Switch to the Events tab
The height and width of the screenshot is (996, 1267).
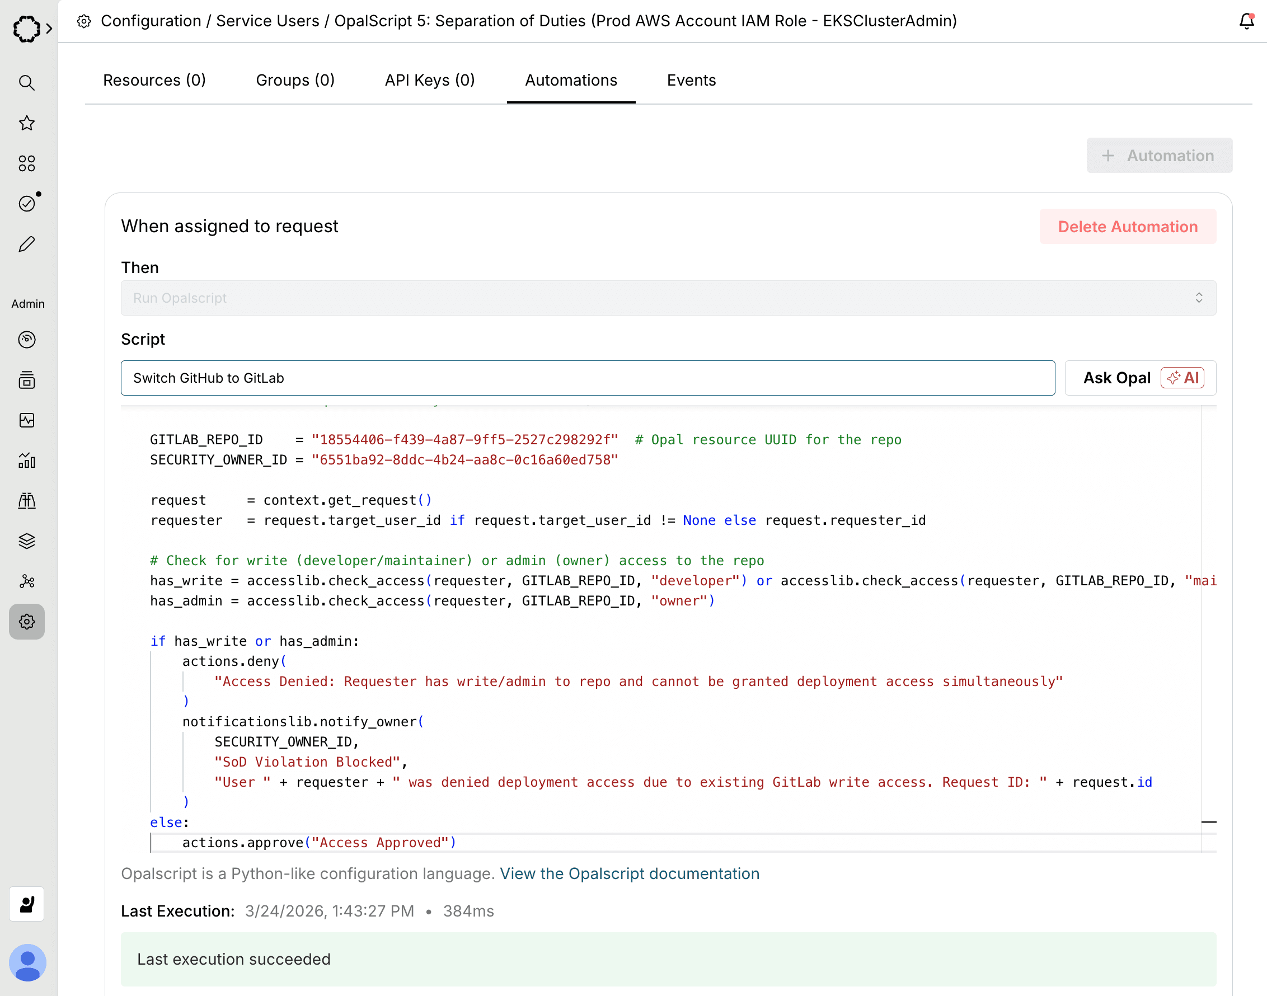click(x=691, y=81)
